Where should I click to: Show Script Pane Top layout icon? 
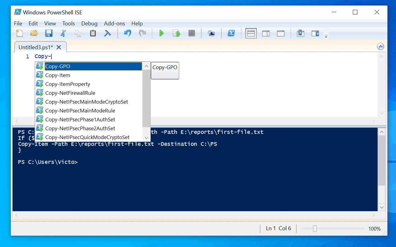[251, 33]
